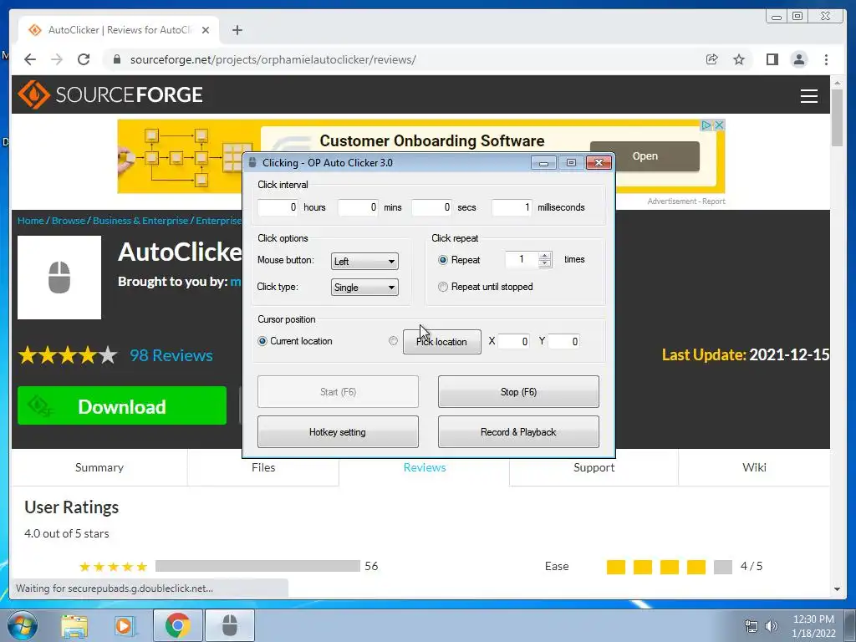Open Windows Media Player from taskbar
The image size is (856, 642).
(125, 625)
